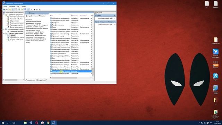The height and width of the screenshot is (125, 222).
Task: Click the Restart Service toolbar icon
Action: [x=40, y=9]
